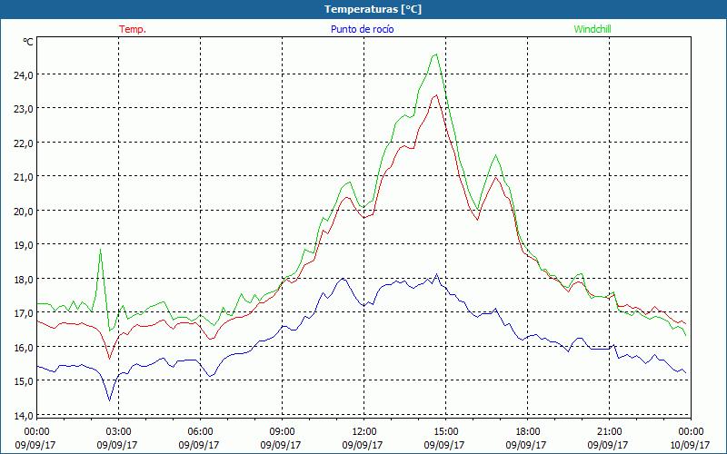Click the 06:00 time axis label
The height and width of the screenshot is (454, 727).
point(200,432)
